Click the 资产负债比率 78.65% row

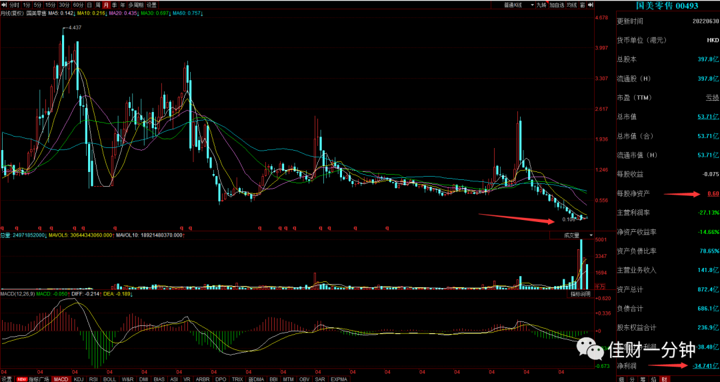coord(668,251)
